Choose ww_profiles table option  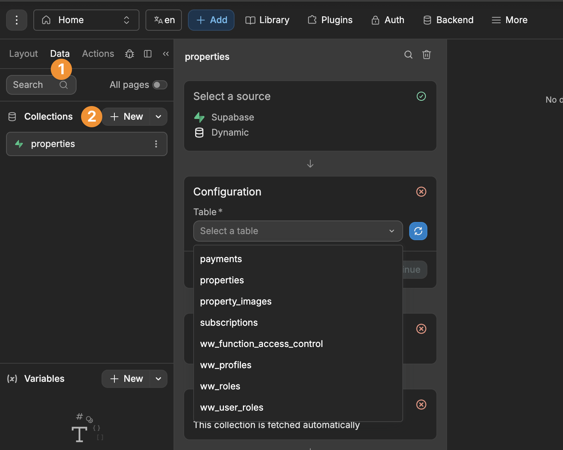(x=225, y=365)
